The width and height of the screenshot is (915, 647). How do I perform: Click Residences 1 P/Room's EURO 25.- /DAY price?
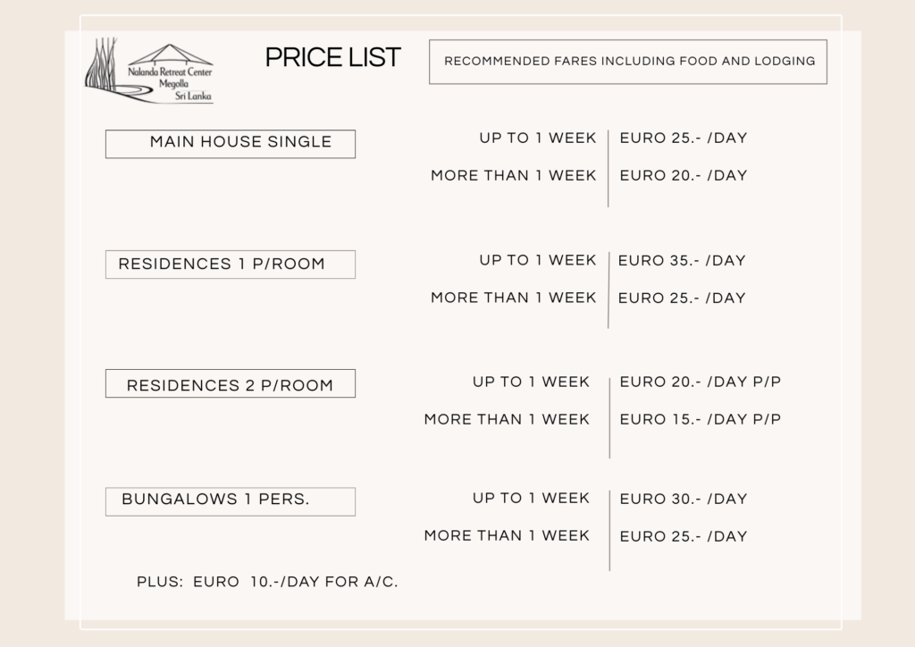(x=682, y=298)
